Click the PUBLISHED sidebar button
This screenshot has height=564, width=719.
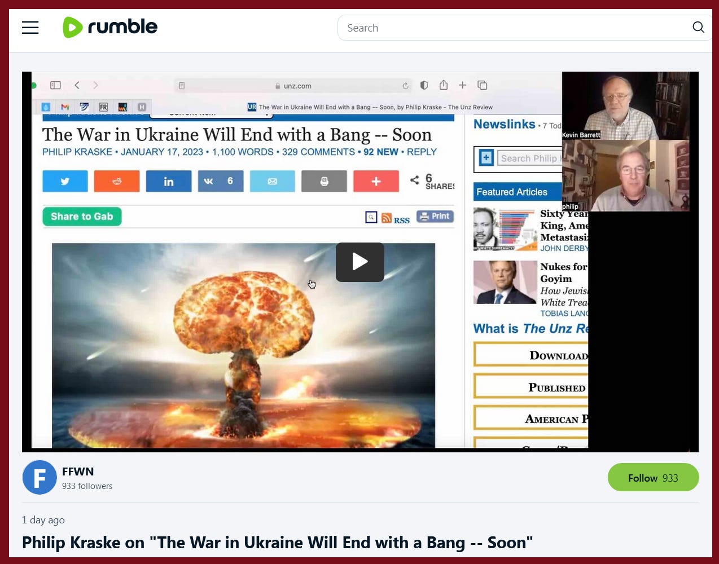[x=531, y=387]
